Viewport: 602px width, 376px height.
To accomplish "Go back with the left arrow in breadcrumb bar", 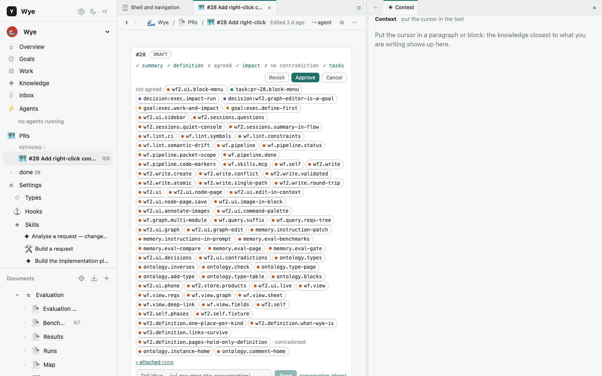I will [x=127, y=23].
